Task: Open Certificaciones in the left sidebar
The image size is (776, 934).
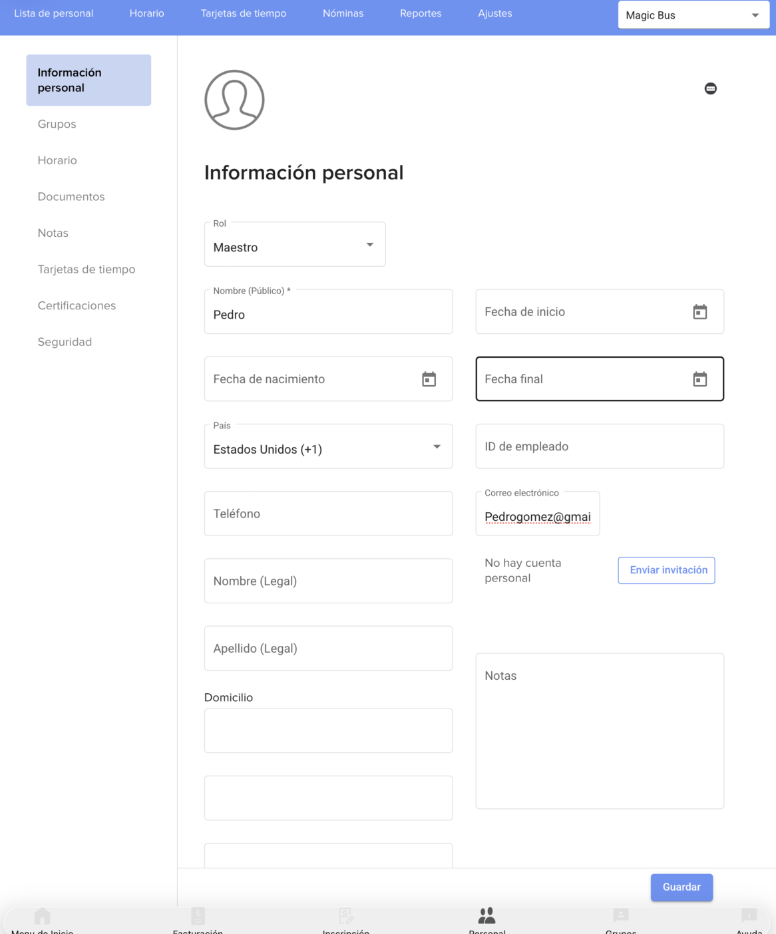Action: click(77, 306)
